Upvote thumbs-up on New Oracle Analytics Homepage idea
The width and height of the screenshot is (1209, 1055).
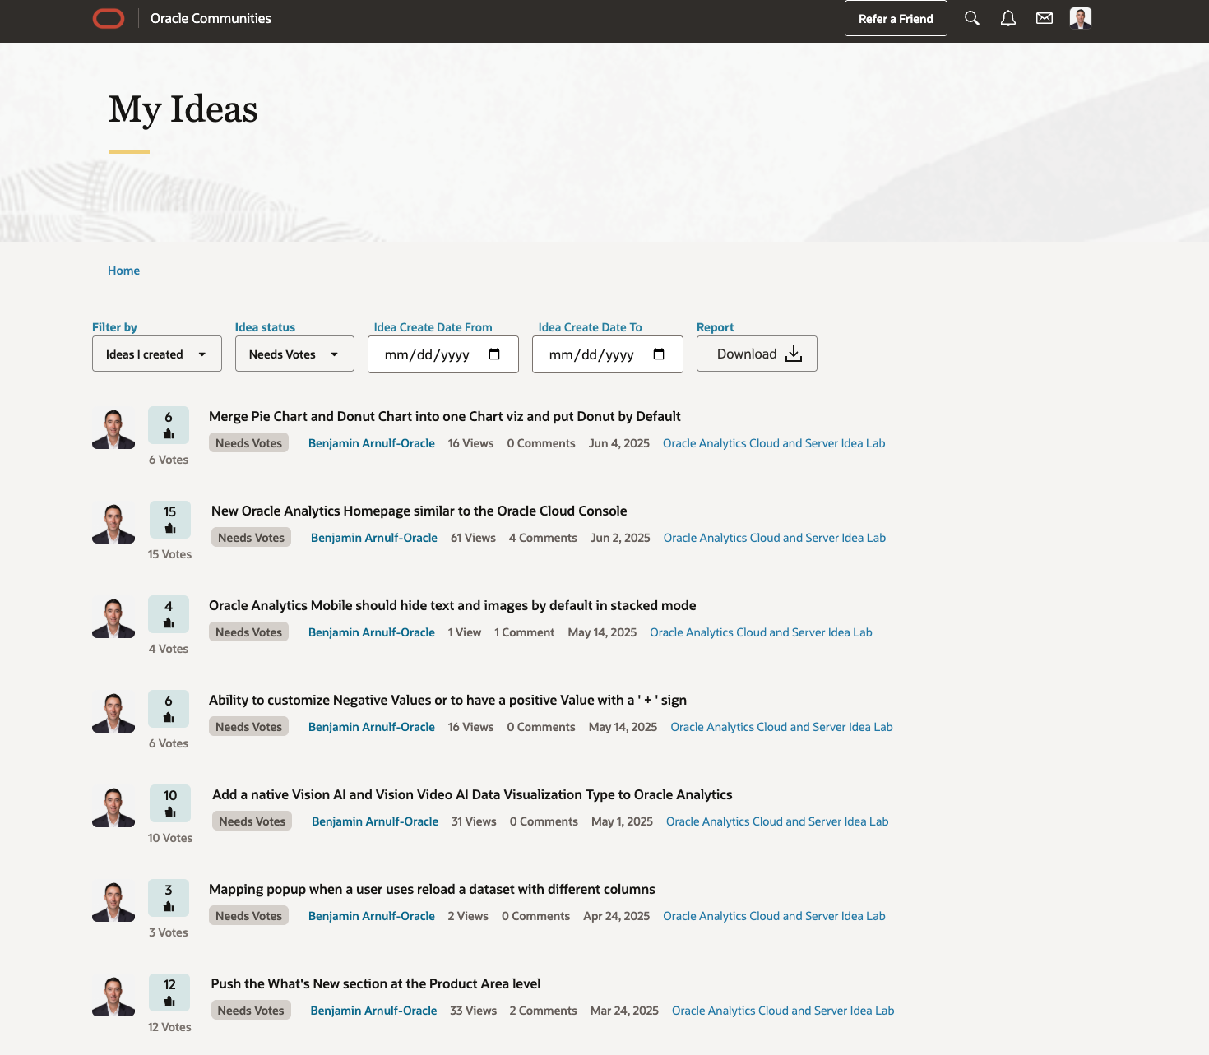coord(170,528)
